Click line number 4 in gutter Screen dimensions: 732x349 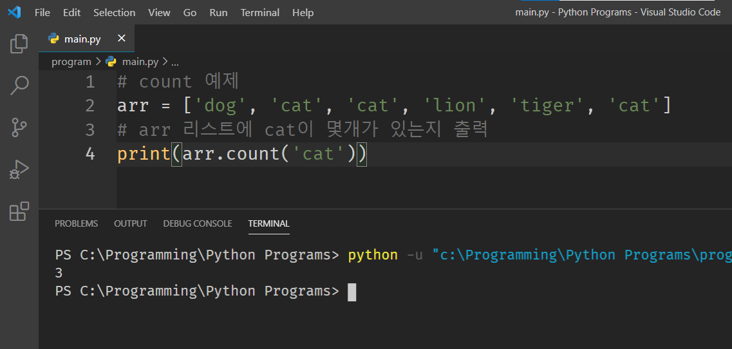(90, 154)
